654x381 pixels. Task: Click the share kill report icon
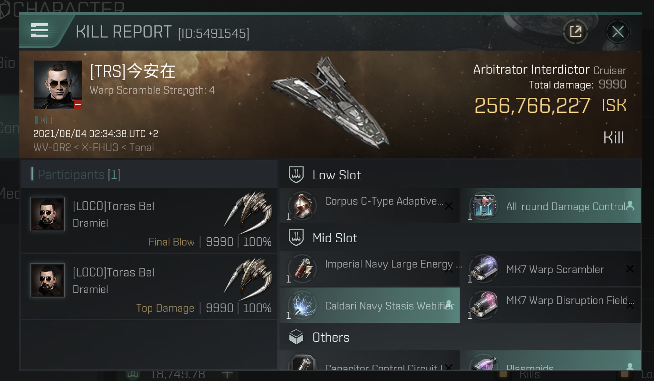[575, 32]
